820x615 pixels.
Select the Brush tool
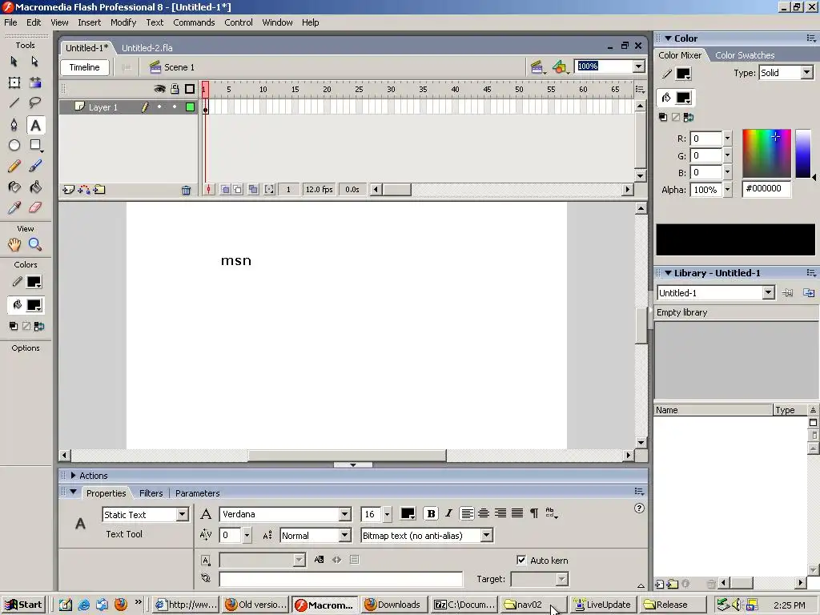(35, 167)
